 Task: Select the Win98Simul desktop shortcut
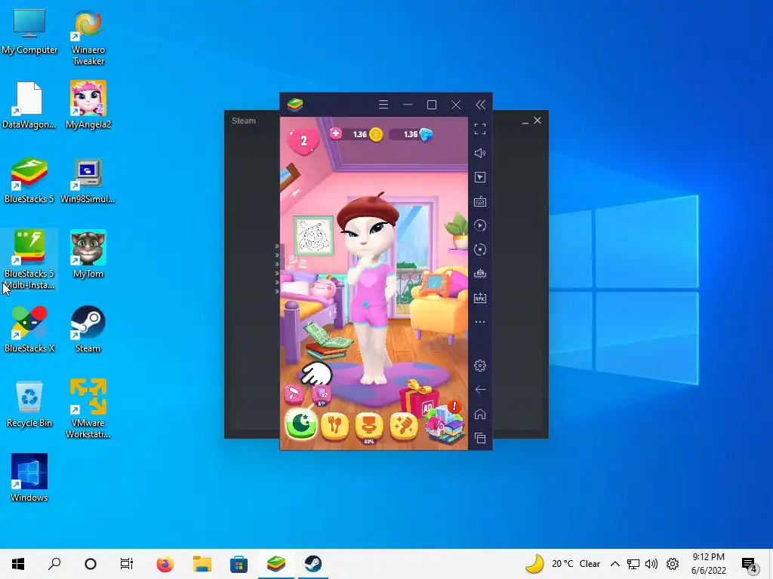88,180
